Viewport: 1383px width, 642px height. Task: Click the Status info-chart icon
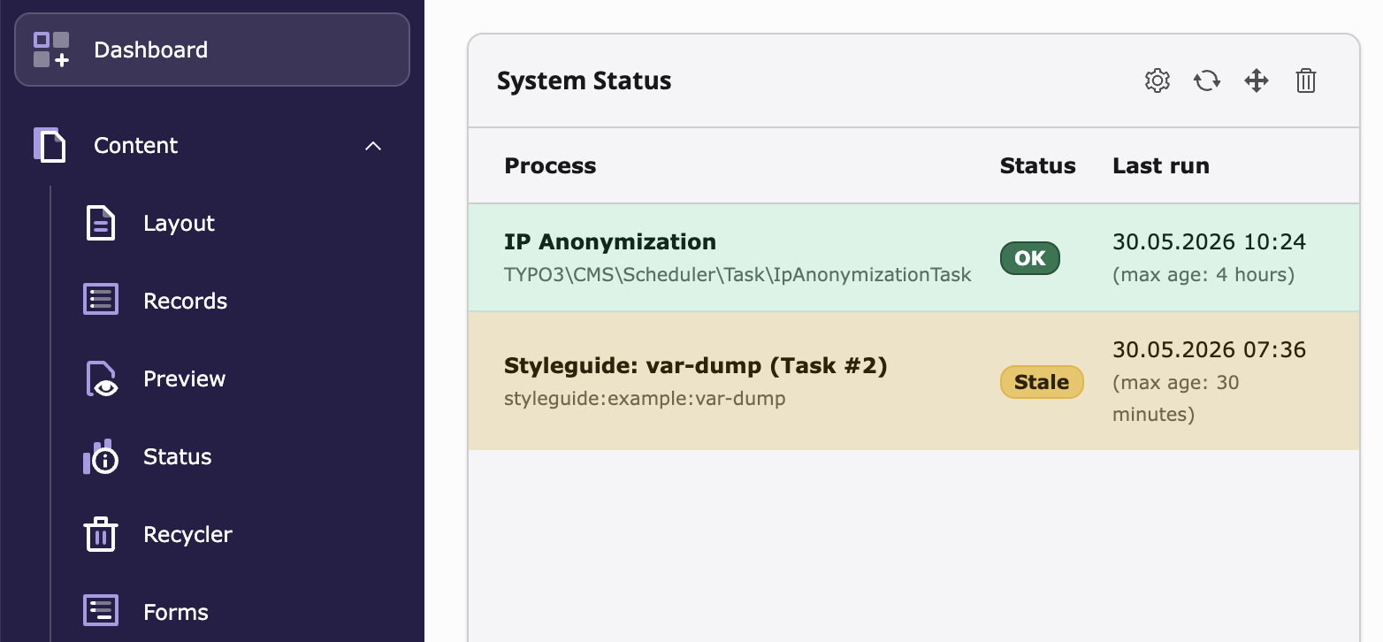101,457
